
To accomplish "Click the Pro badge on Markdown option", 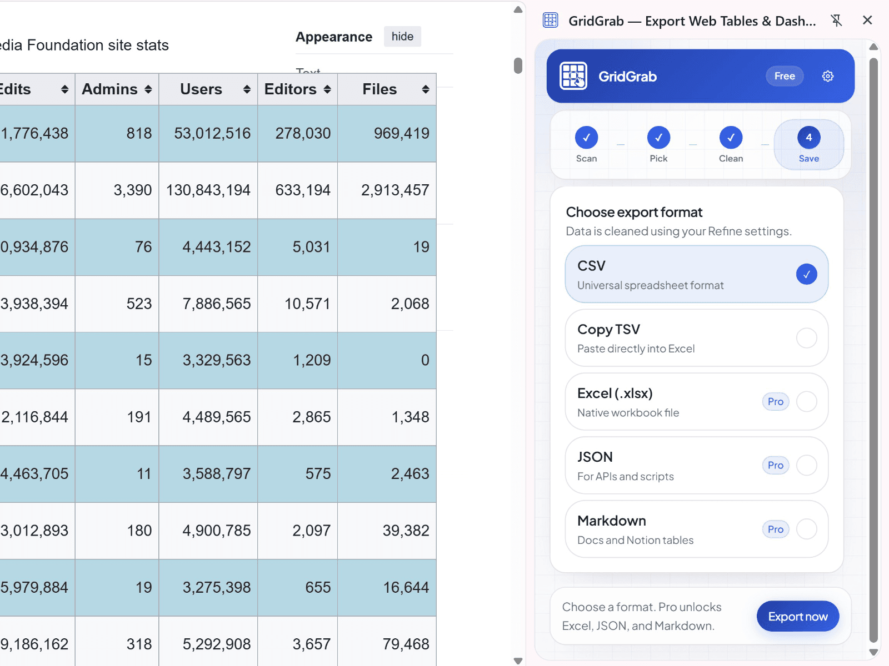I will pyautogui.click(x=776, y=529).
